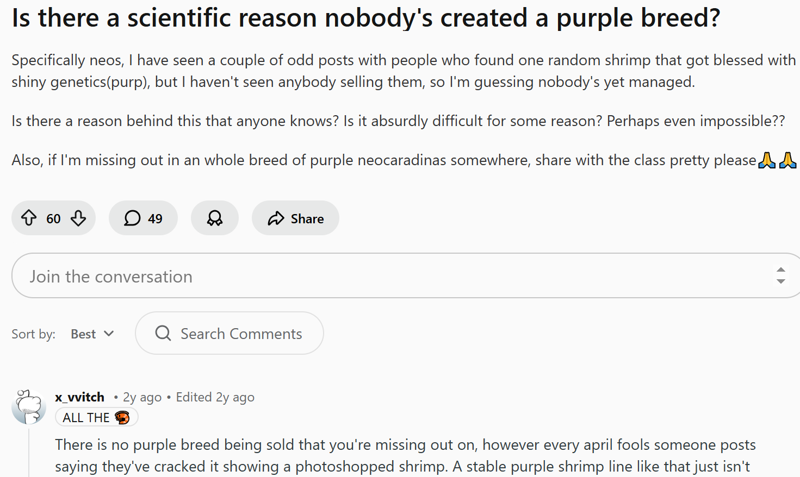This screenshot has height=477, width=800.
Task: Open the Sort by Best dropdown
Action: coord(91,334)
